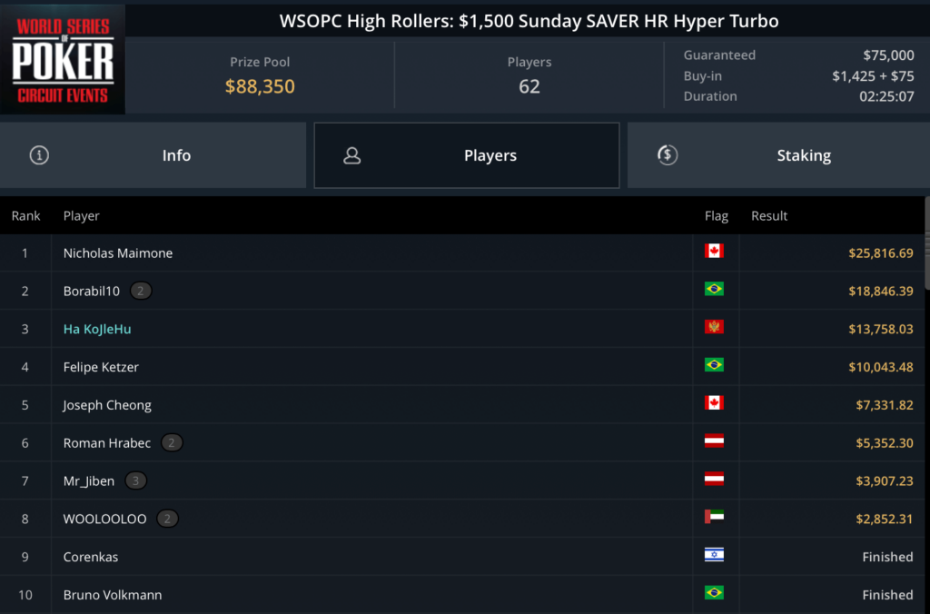Click the Player column header
Image resolution: width=930 pixels, height=614 pixels.
(x=82, y=216)
